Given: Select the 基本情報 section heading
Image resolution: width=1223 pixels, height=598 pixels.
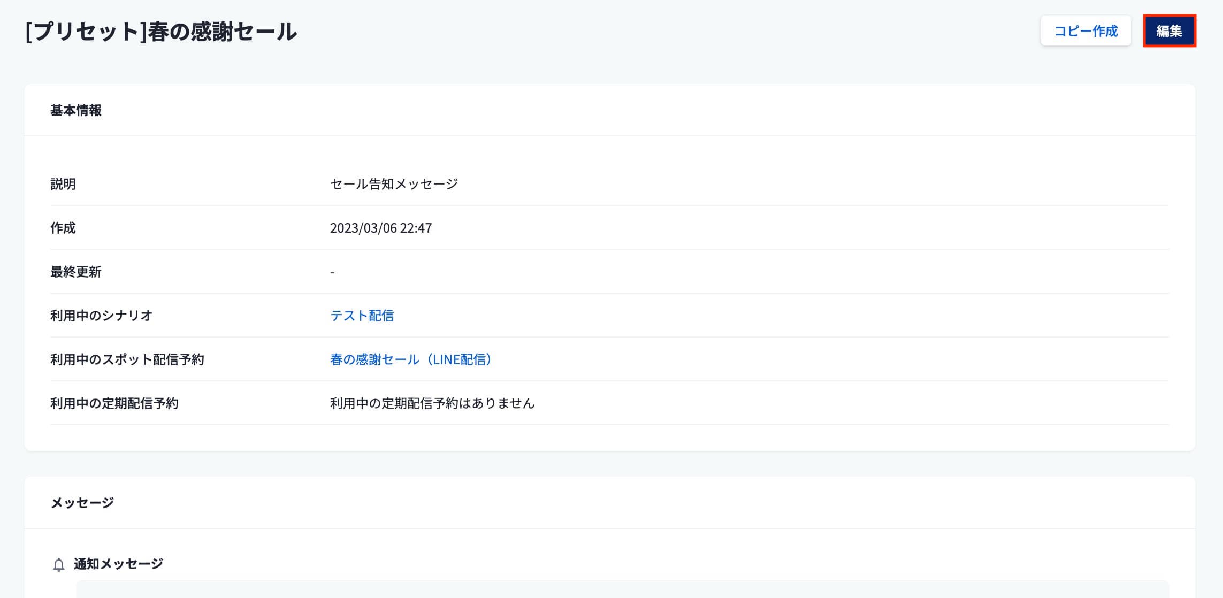Looking at the screenshot, I should [x=76, y=110].
